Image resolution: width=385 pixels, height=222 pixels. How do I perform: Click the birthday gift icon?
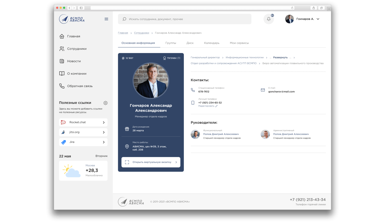point(127,129)
